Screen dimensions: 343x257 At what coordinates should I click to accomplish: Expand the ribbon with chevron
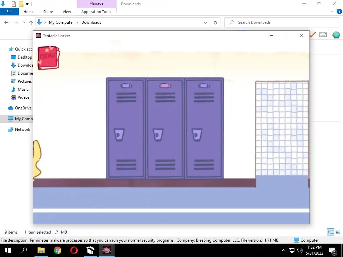[x=332, y=12]
